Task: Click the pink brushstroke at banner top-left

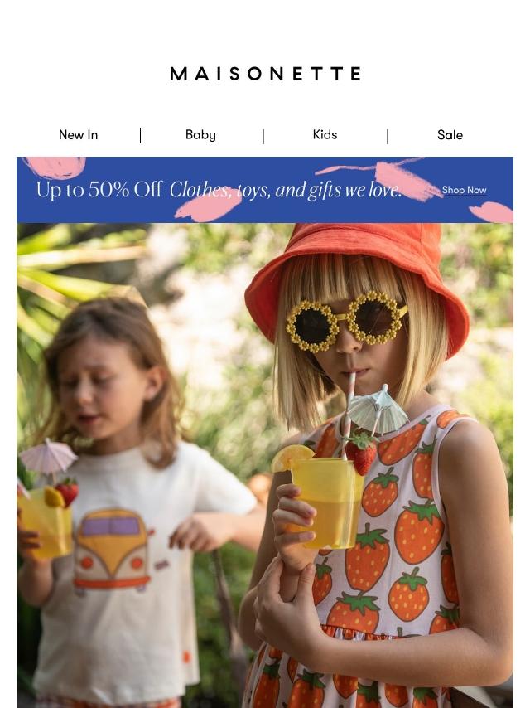Action: click(55, 167)
